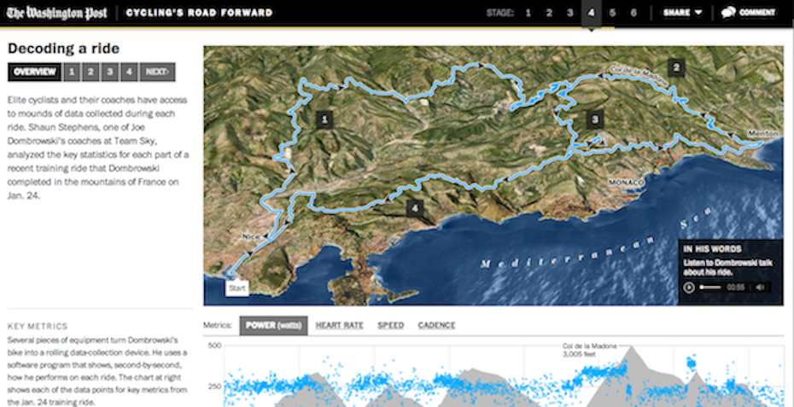This screenshot has width=794, height=407.
Task: Select map marker 2 near Col de la Madone
Action: (676, 68)
